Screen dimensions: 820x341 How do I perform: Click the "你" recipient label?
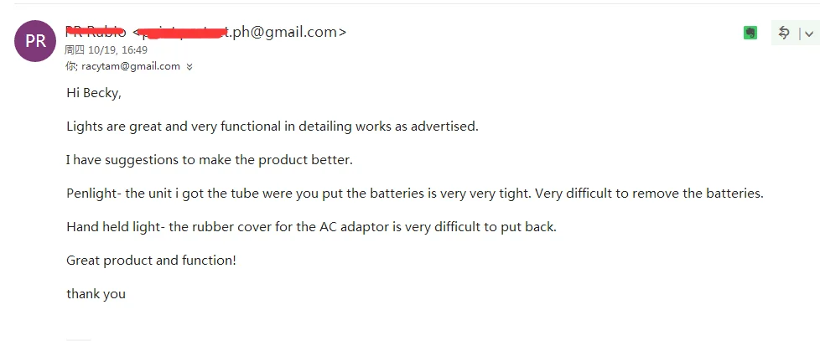[71, 66]
